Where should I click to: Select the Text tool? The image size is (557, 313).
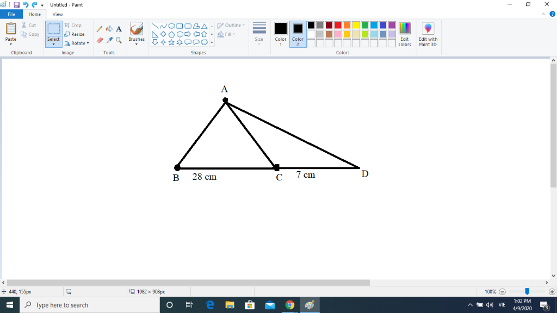pyautogui.click(x=119, y=29)
